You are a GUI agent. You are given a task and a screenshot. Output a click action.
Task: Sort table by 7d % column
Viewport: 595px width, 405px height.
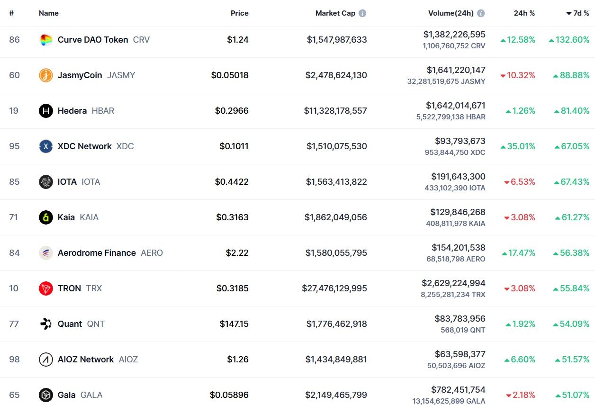point(577,13)
